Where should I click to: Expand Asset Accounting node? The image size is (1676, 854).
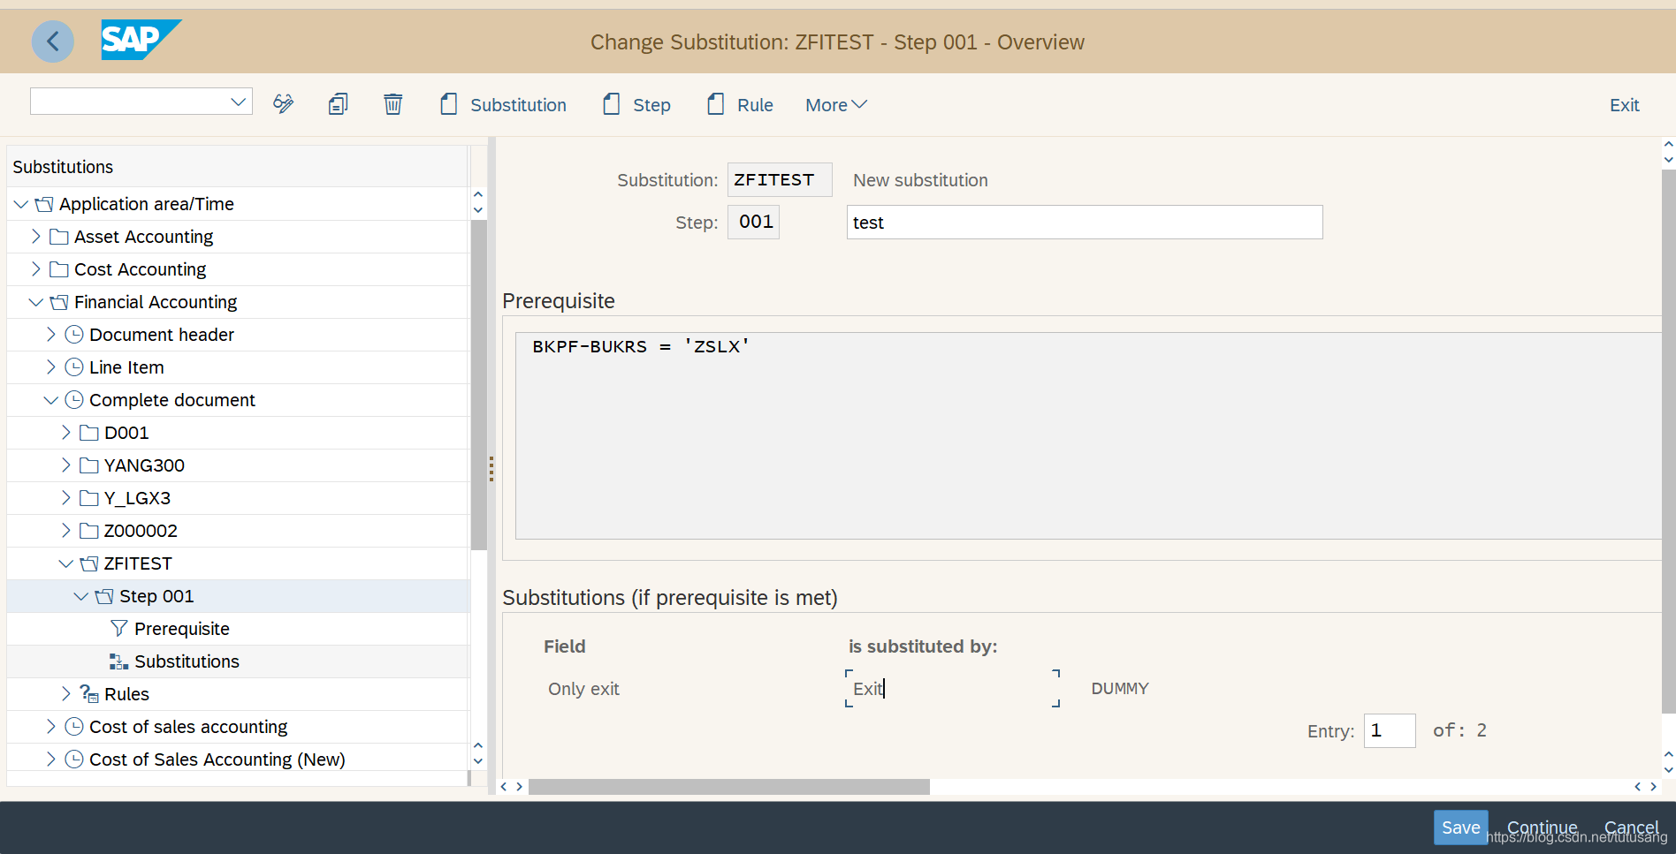pyautogui.click(x=36, y=237)
